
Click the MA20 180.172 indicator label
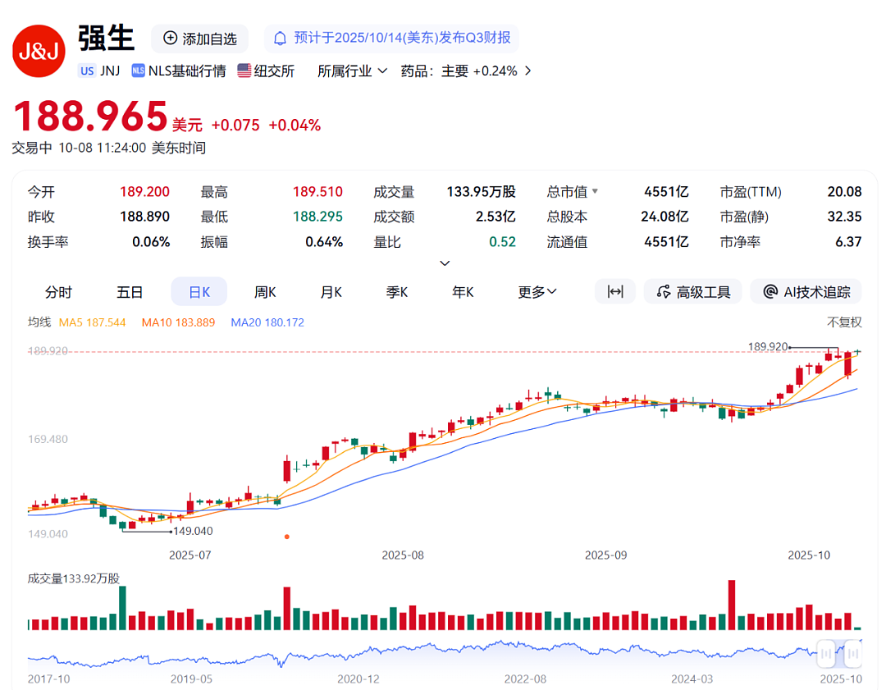(x=267, y=322)
